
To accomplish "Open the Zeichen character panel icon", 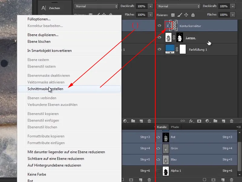I will click(x=44, y=8).
